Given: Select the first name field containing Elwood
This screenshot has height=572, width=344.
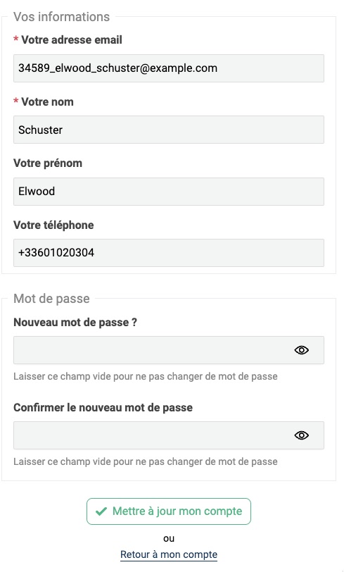Looking at the screenshot, I should (169, 192).
